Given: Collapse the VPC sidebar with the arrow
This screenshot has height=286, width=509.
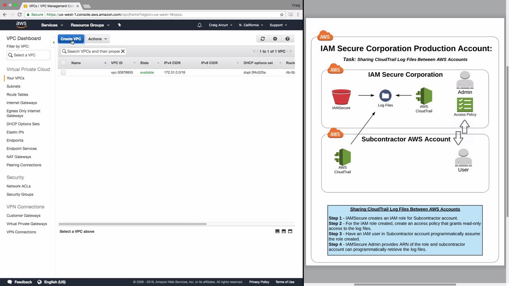Looking at the screenshot, I should point(54,43).
